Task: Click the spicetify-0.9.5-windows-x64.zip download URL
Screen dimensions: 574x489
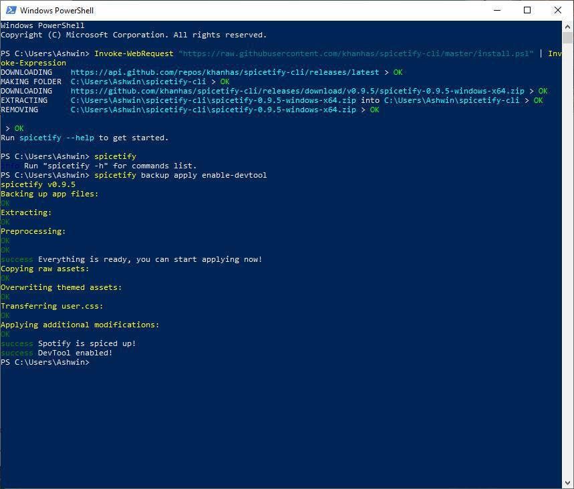Action: (297, 91)
